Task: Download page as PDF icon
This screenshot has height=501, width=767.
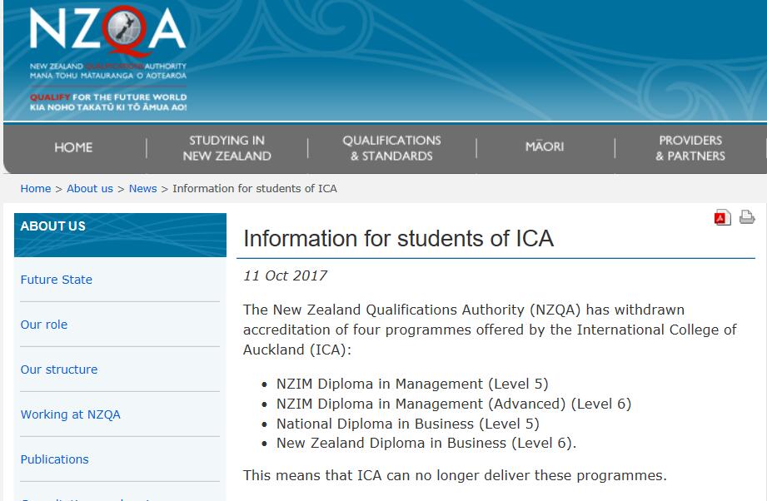Action: click(722, 218)
